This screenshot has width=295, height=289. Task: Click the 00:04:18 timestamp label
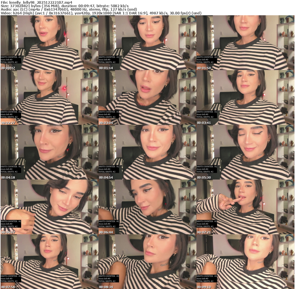pos(8,177)
